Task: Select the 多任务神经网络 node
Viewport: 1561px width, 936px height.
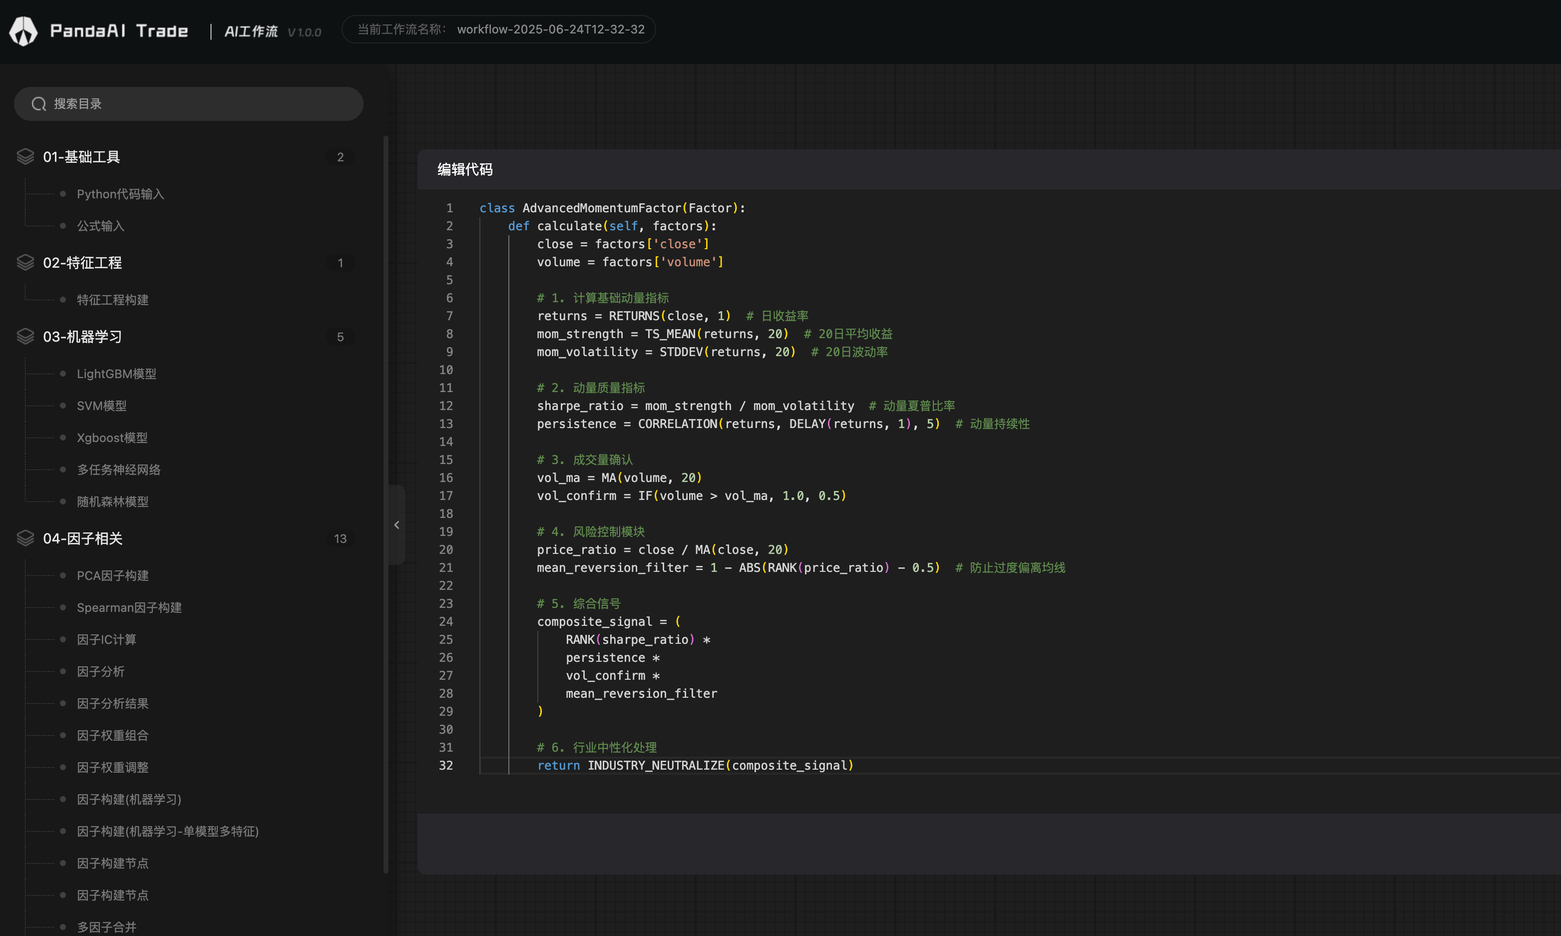Action: 118,469
